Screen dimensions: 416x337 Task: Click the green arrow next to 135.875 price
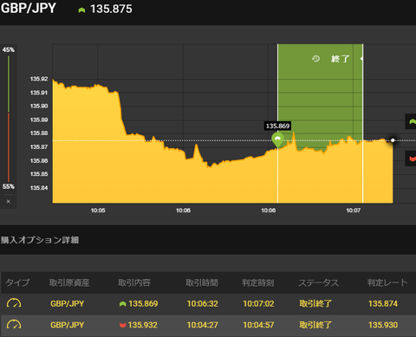point(81,10)
